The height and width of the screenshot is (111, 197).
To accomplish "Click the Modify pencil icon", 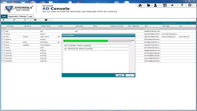I will tap(14, 20).
